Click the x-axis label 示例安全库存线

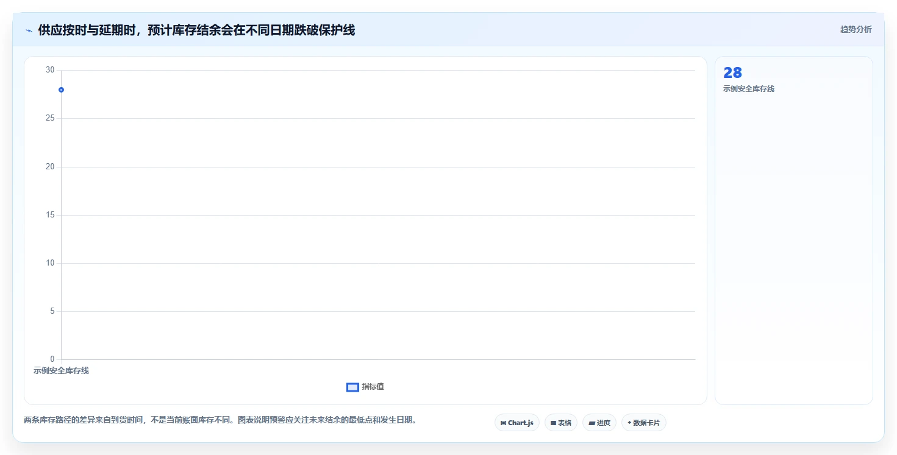pyautogui.click(x=61, y=370)
